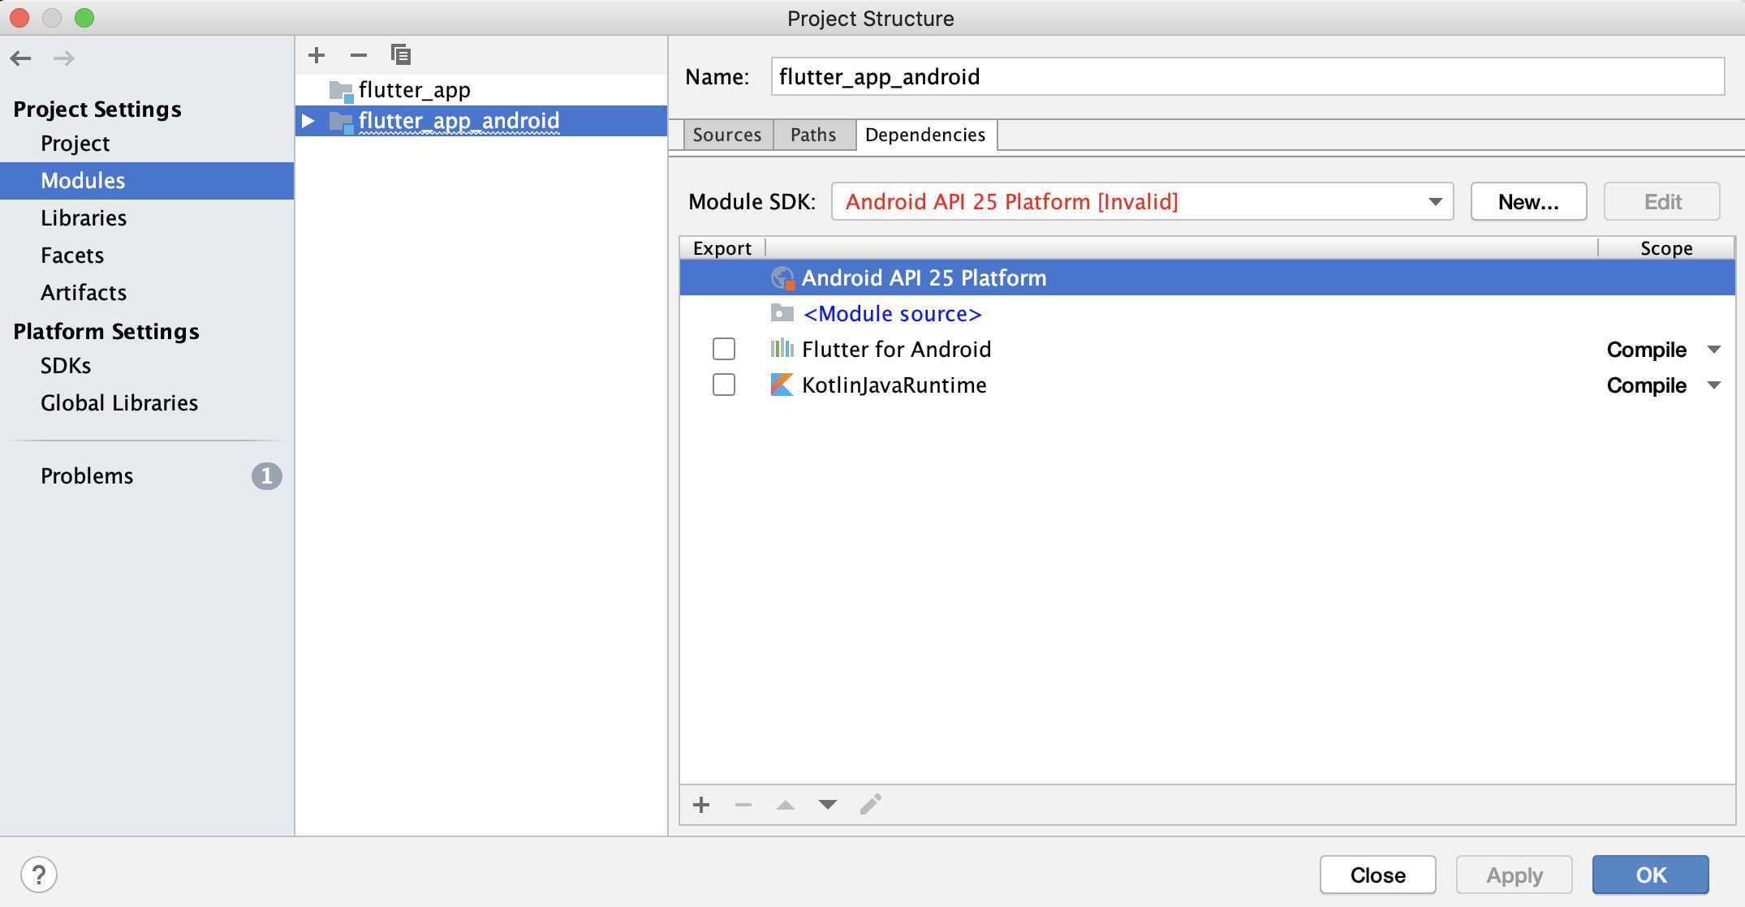Open Project settings section

point(75,144)
